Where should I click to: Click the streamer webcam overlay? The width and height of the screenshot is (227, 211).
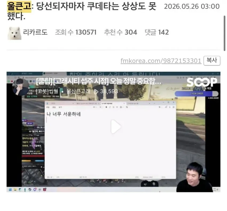(x=194, y=177)
